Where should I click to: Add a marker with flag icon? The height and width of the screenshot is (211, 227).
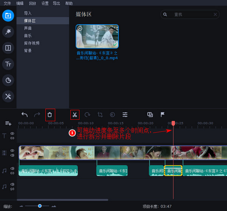pos(162,114)
